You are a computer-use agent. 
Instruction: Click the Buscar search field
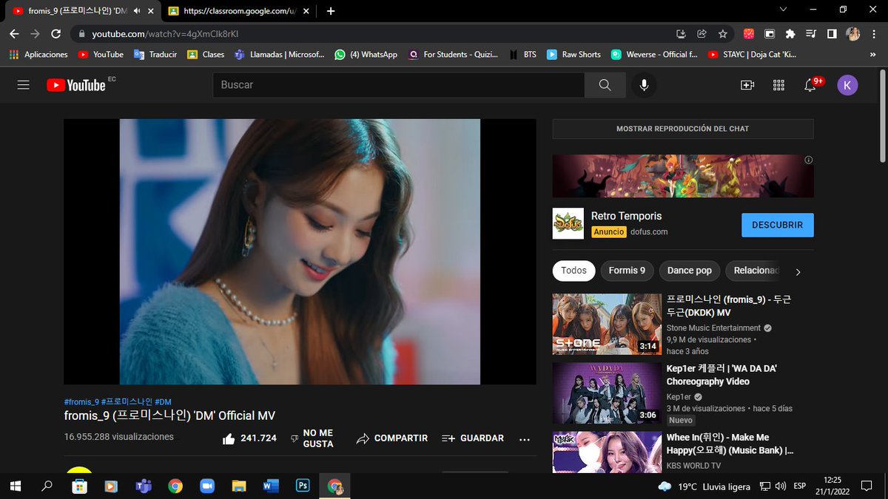click(399, 85)
